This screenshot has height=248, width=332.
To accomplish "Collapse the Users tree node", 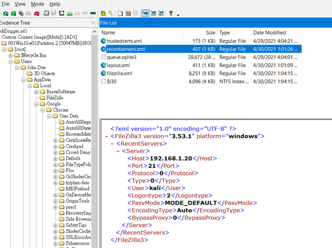I will coord(11,61).
